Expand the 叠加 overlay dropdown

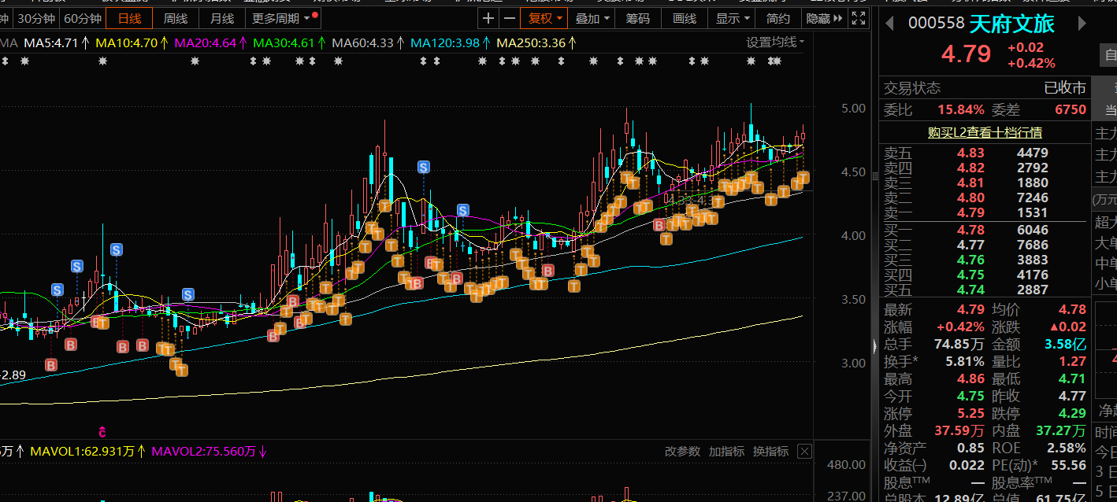tap(591, 18)
